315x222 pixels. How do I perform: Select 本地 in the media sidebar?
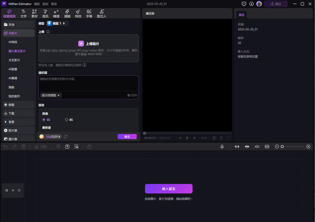[x=19, y=25]
